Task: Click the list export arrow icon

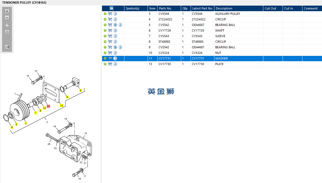Action: tap(7, 47)
